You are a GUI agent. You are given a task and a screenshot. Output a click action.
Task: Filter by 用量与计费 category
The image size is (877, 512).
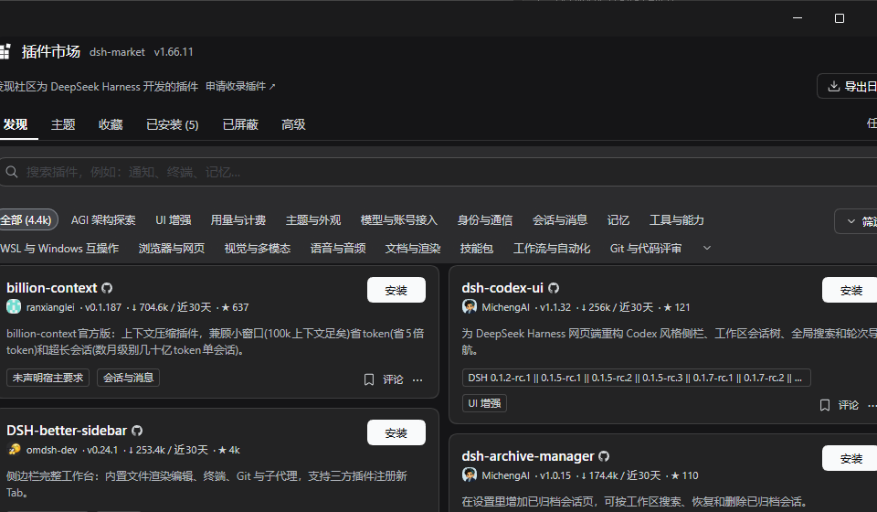(238, 220)
